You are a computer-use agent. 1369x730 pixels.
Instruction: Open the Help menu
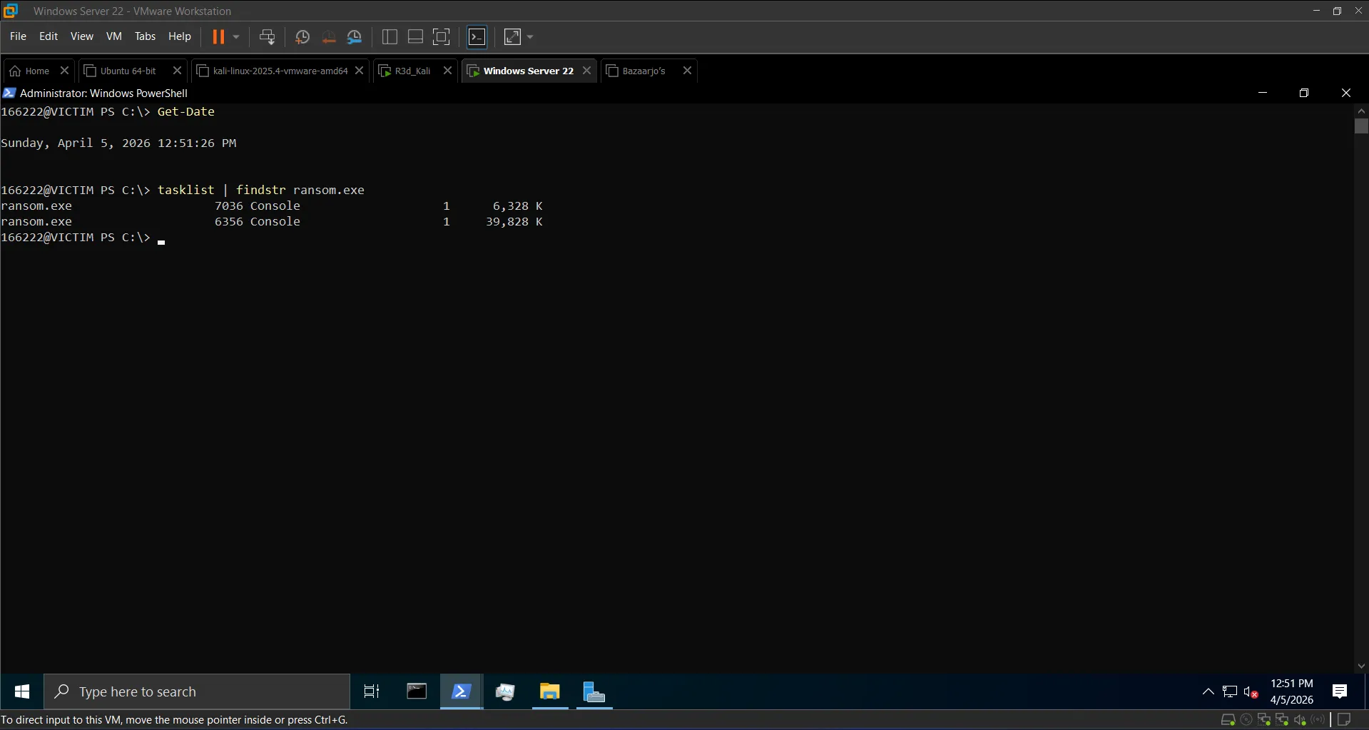(x=180, y=36)
